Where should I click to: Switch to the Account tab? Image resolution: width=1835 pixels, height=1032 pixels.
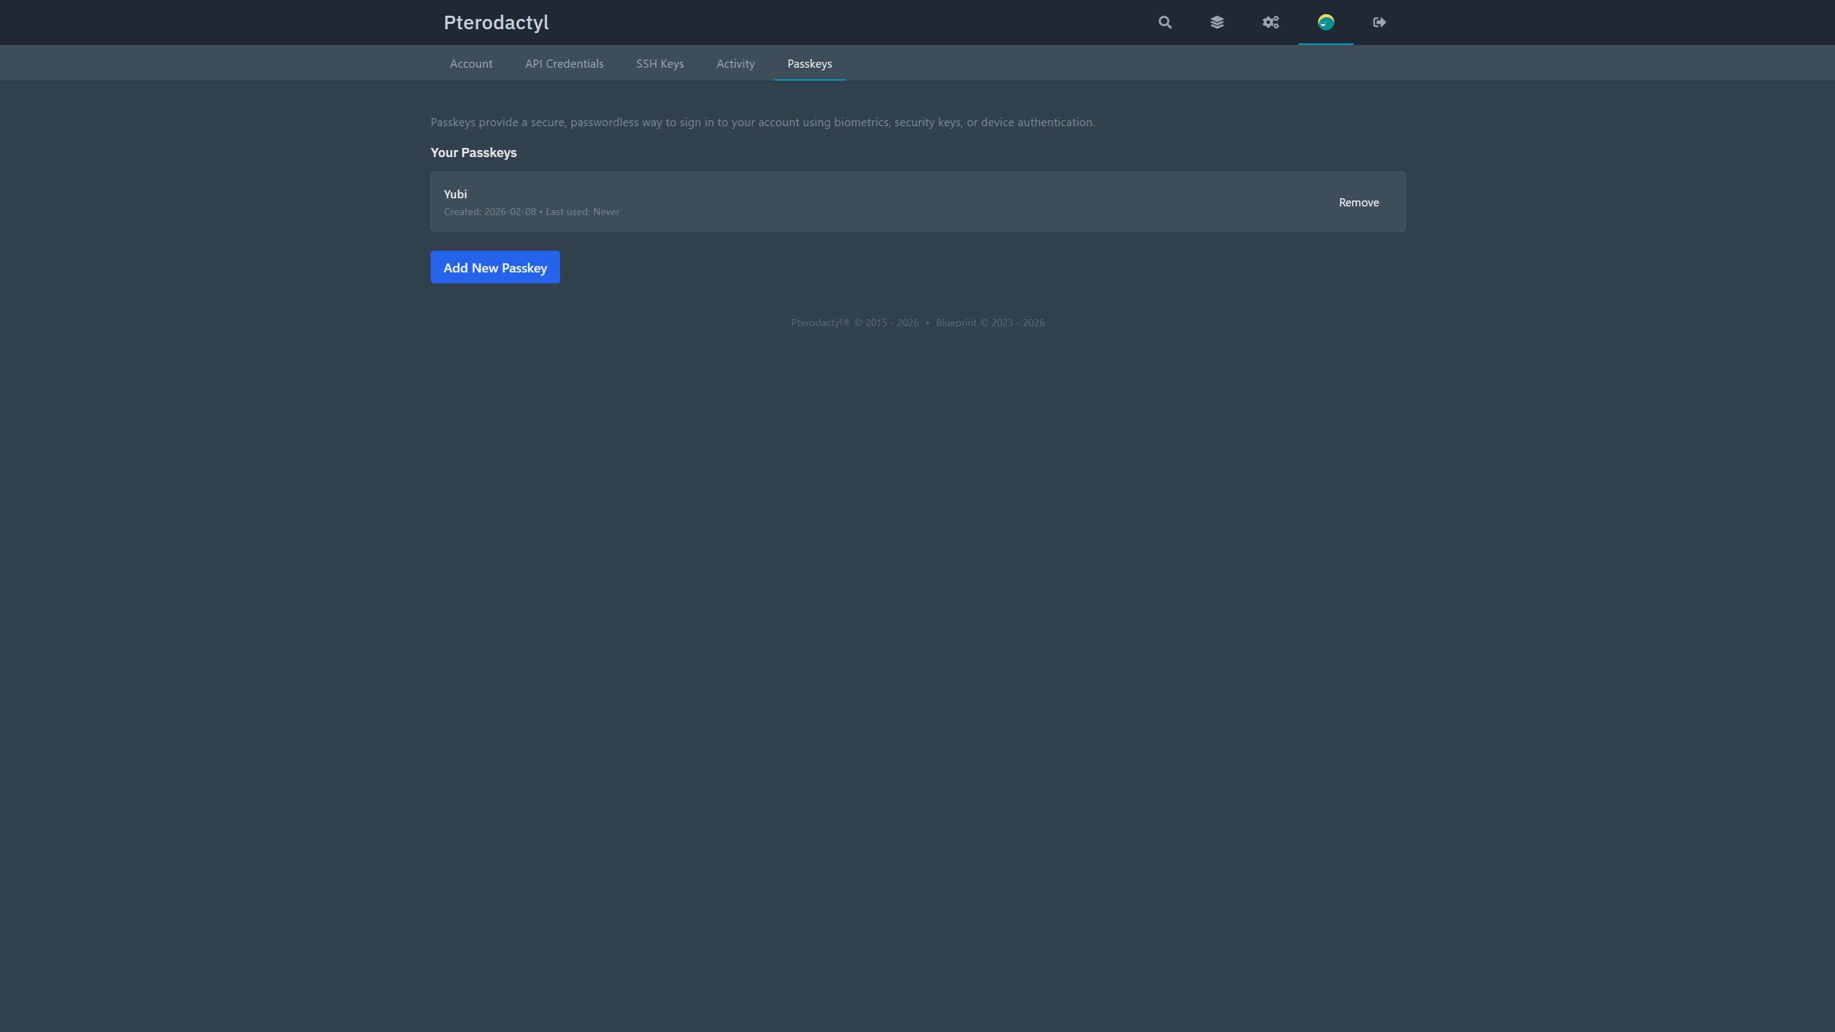coord(471,63)
